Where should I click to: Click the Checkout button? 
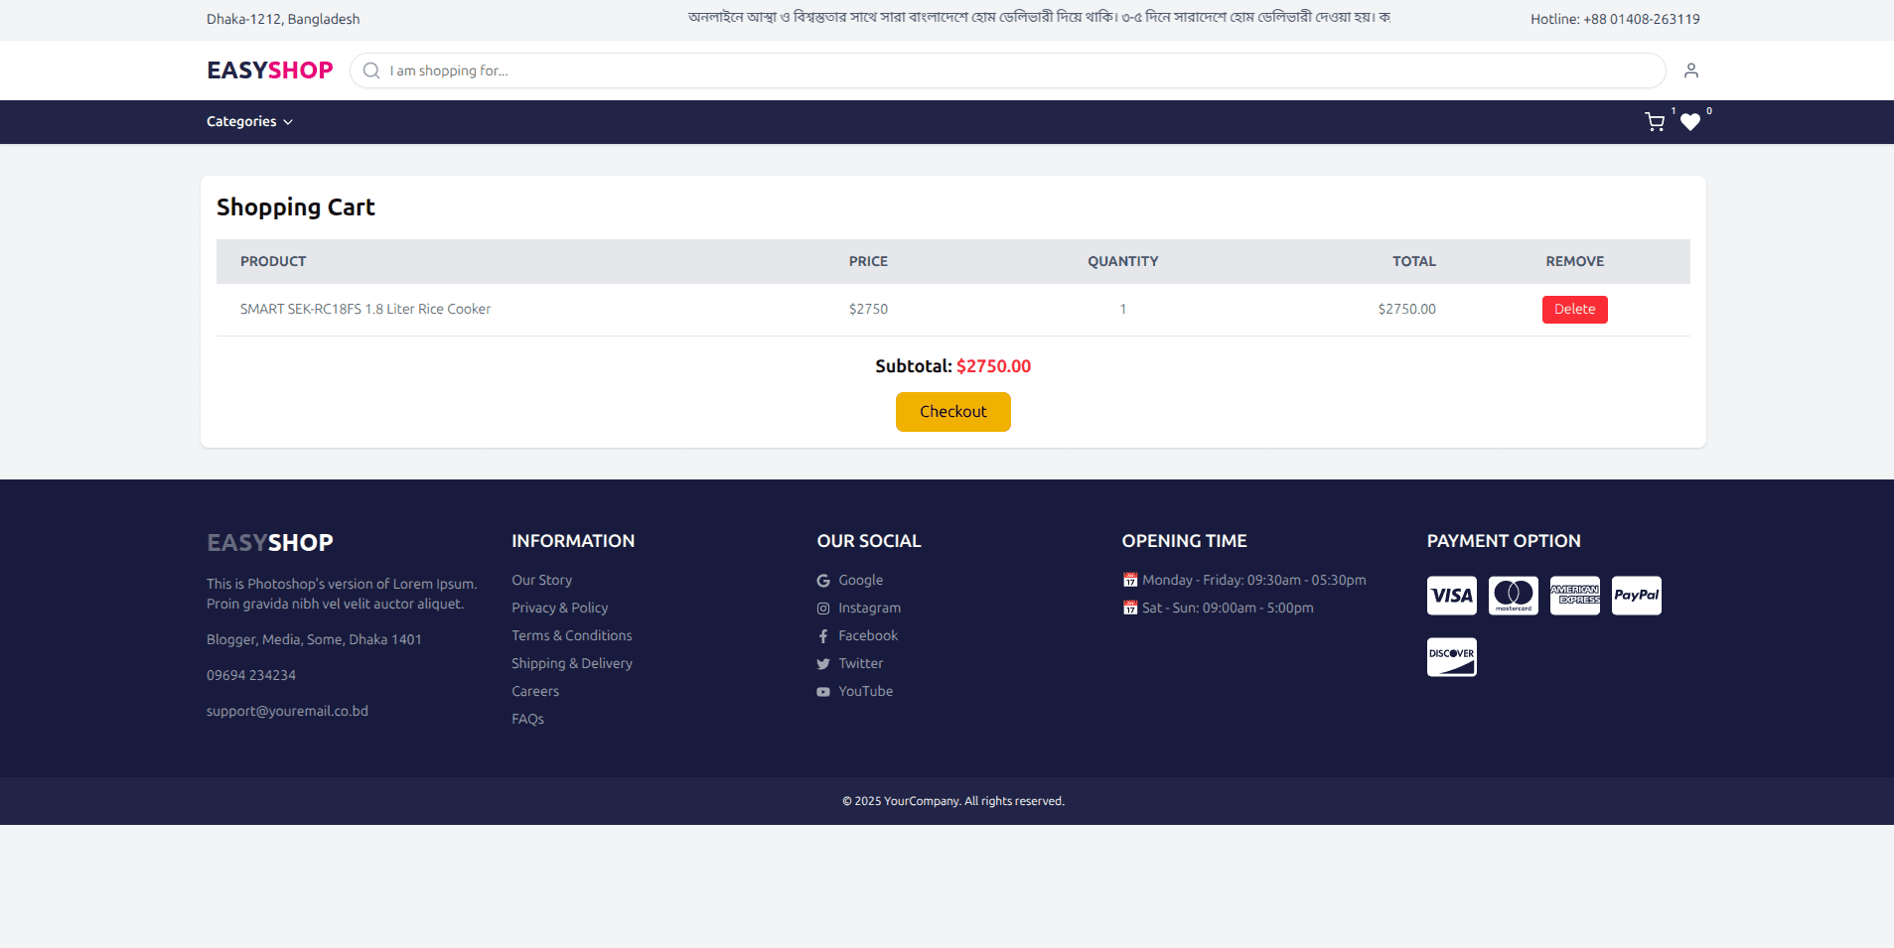point(952,411)
